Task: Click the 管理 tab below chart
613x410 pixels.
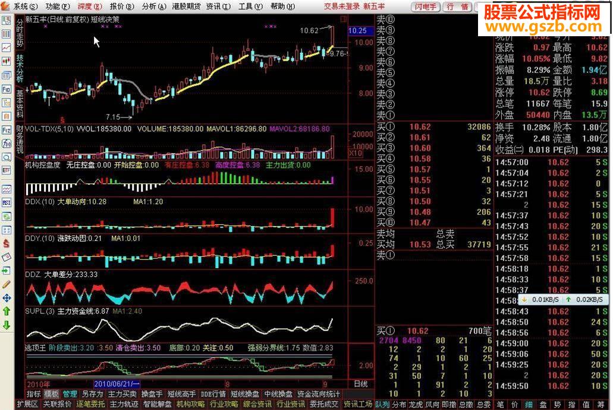Action: 70,394
